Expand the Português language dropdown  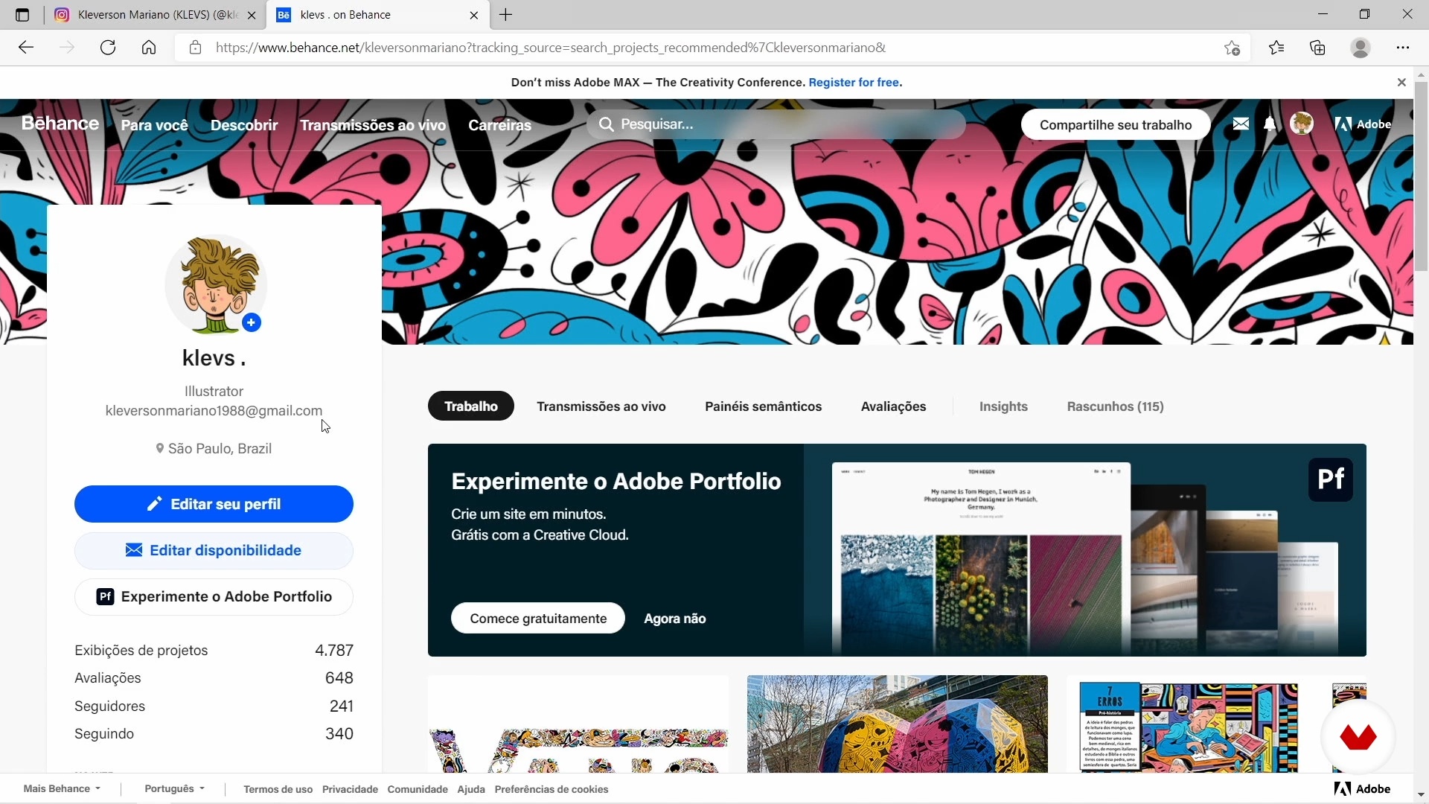(x=174, y=789)
